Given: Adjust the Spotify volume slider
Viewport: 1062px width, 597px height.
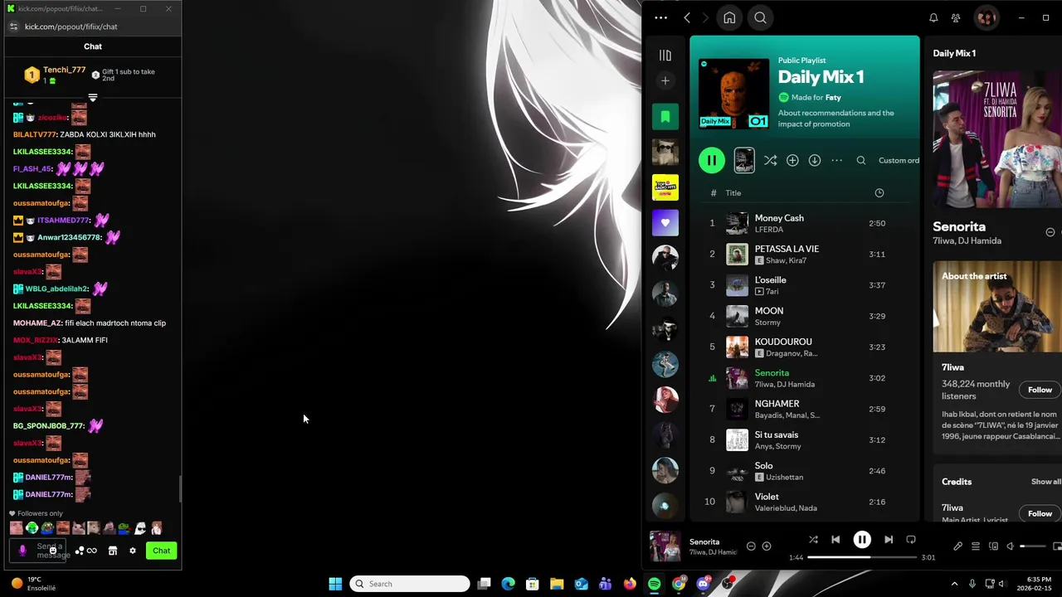Looking at the screenshot, I should click(x=1033, y=546).
